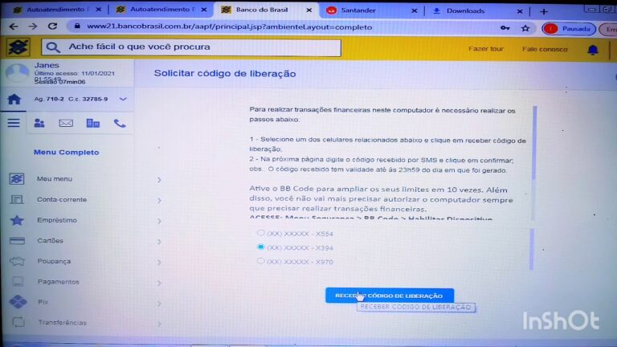
Task: Click the Poupança piggy bank icon
Action: coord(17,261)
